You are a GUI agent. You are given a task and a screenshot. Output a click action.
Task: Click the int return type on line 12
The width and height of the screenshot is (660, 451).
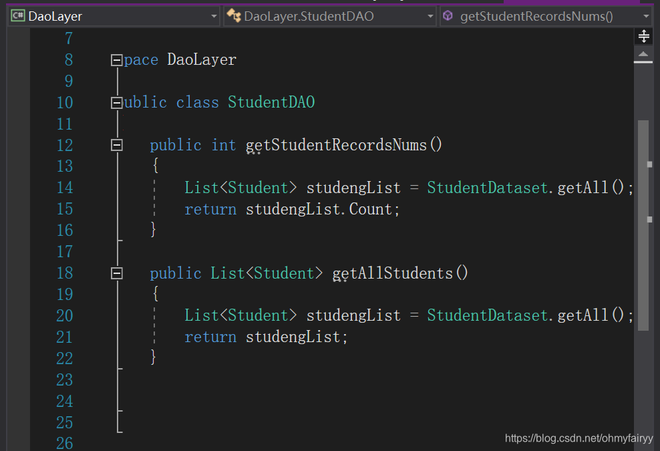224,145
